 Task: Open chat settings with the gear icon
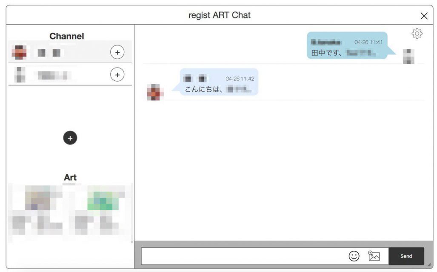(417, 34)
